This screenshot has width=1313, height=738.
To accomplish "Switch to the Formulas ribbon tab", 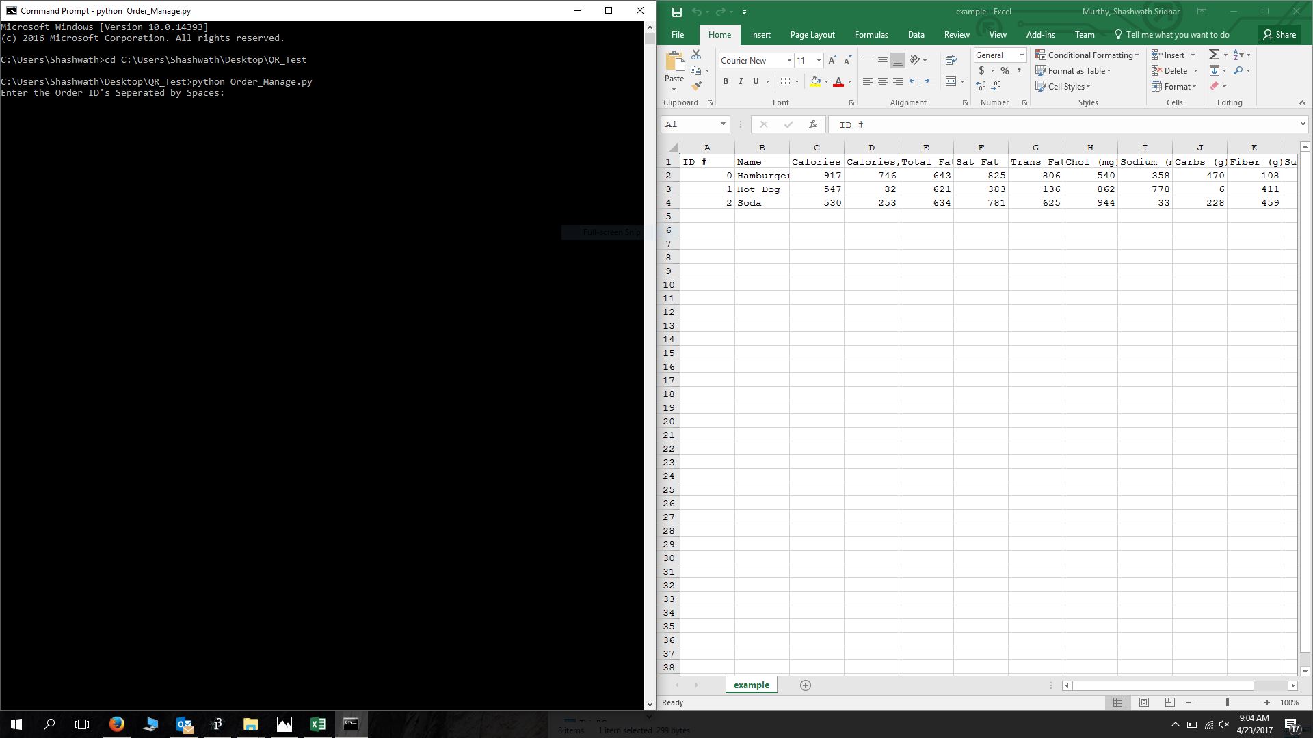I will coord(871,35).
